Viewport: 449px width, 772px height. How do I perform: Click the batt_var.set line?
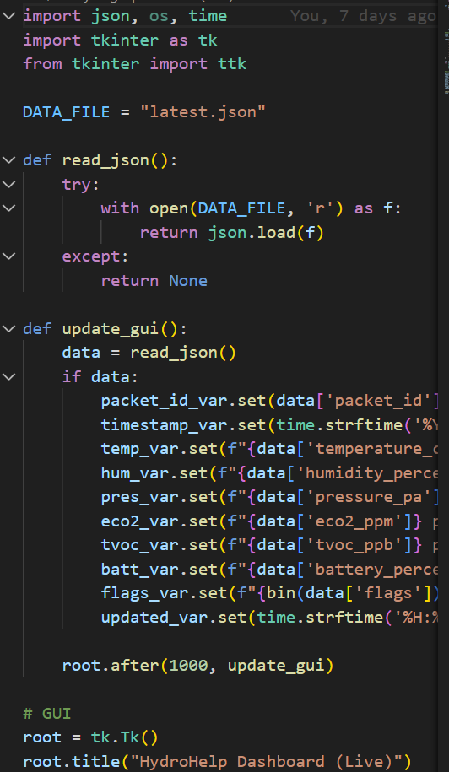(x=269, y=570)
